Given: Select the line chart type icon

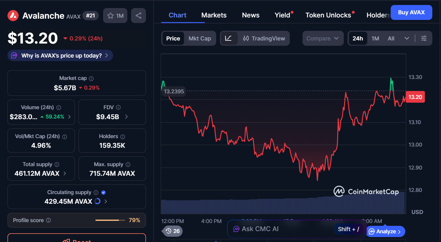Looking at the screenshot, I should 229,38.
